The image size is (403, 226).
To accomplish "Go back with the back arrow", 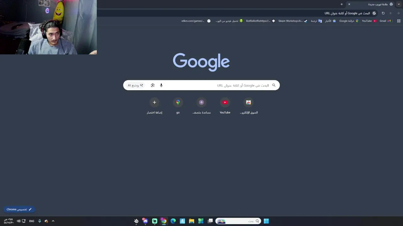I will click(391, 13).
